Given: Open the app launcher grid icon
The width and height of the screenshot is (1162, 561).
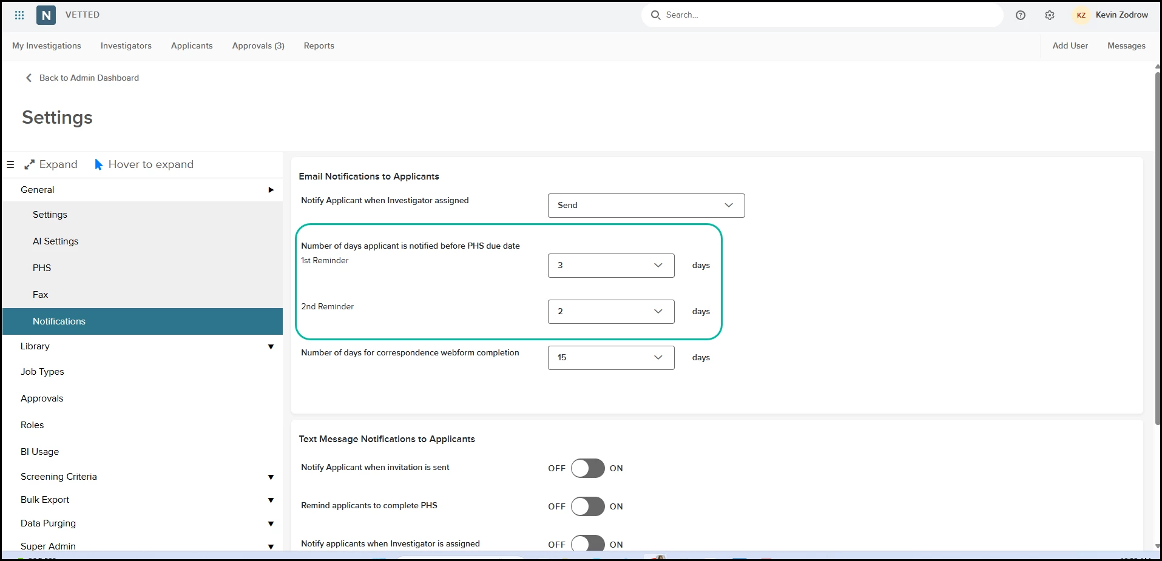Looking at the screenshot, I should [x=19, y=15].
